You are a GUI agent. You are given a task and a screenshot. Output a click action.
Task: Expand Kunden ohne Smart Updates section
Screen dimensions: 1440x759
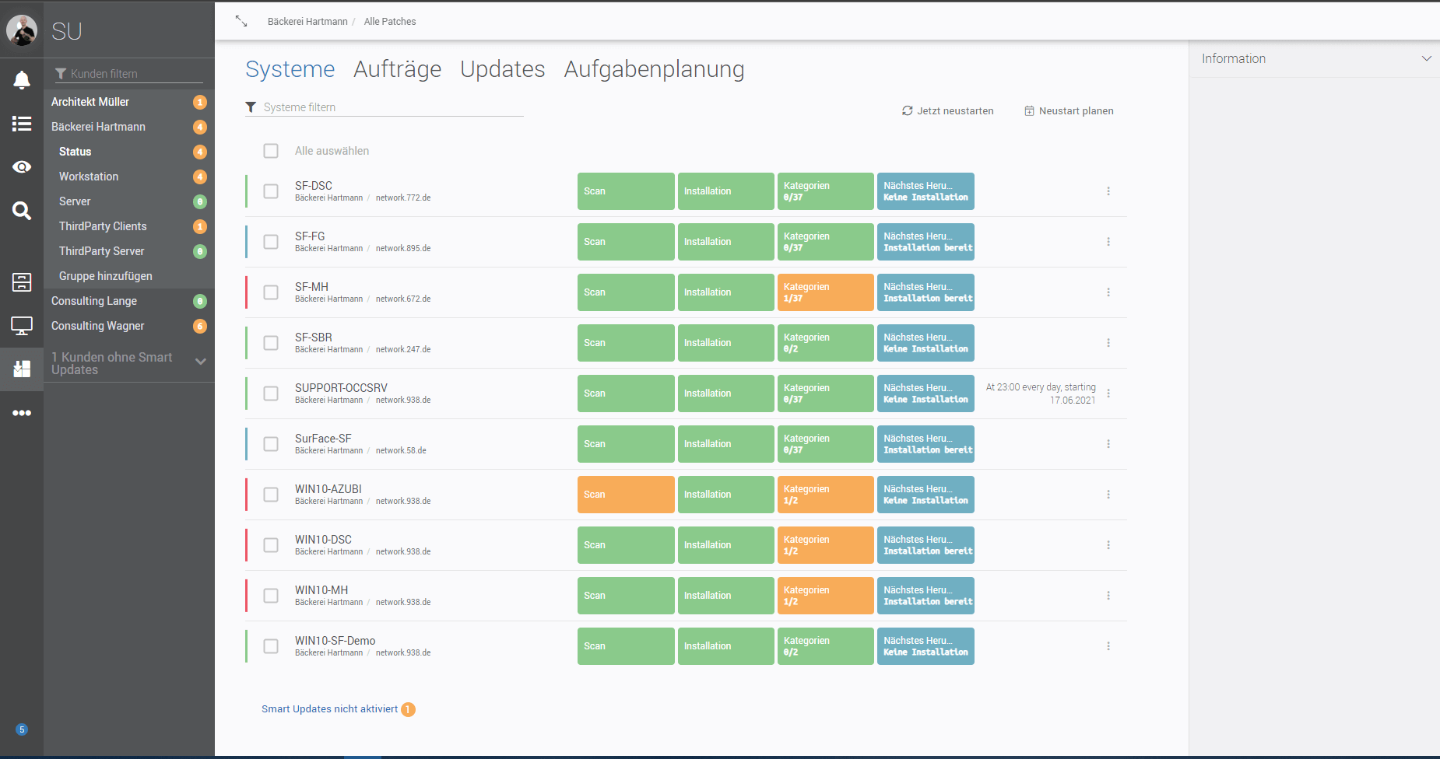(x=200, y=362)
